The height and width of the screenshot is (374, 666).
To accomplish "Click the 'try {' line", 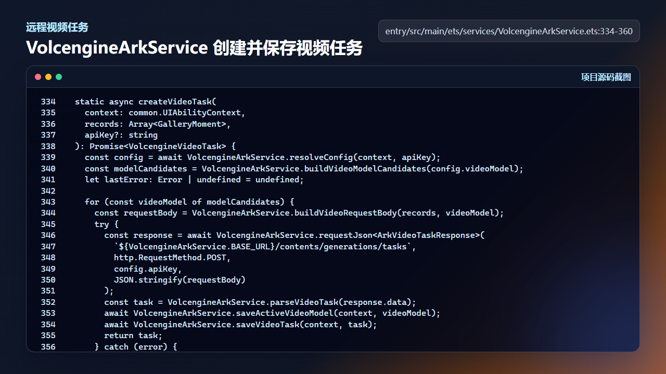I will pyautogui.click(x=106, y=224).
